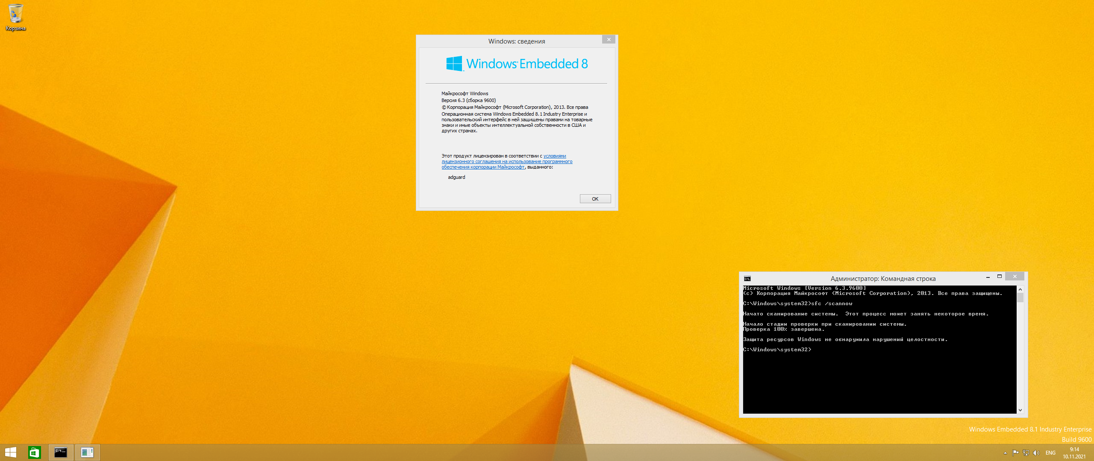Switch to the winver taskbar button
The height and width of the screenshot is (461, 1094).
click(87, 452)
